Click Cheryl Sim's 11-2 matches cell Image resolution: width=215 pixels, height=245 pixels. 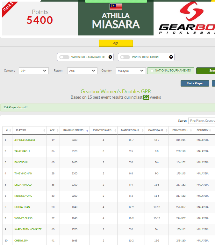click(131, 241)
